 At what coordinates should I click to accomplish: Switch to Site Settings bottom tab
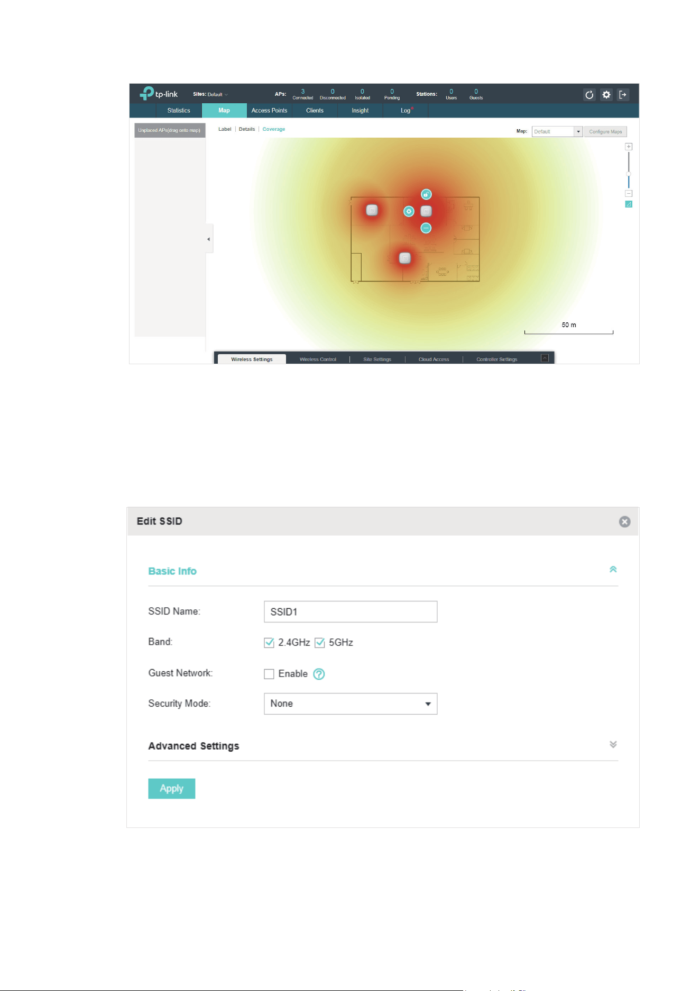click(x=377, y=359)
